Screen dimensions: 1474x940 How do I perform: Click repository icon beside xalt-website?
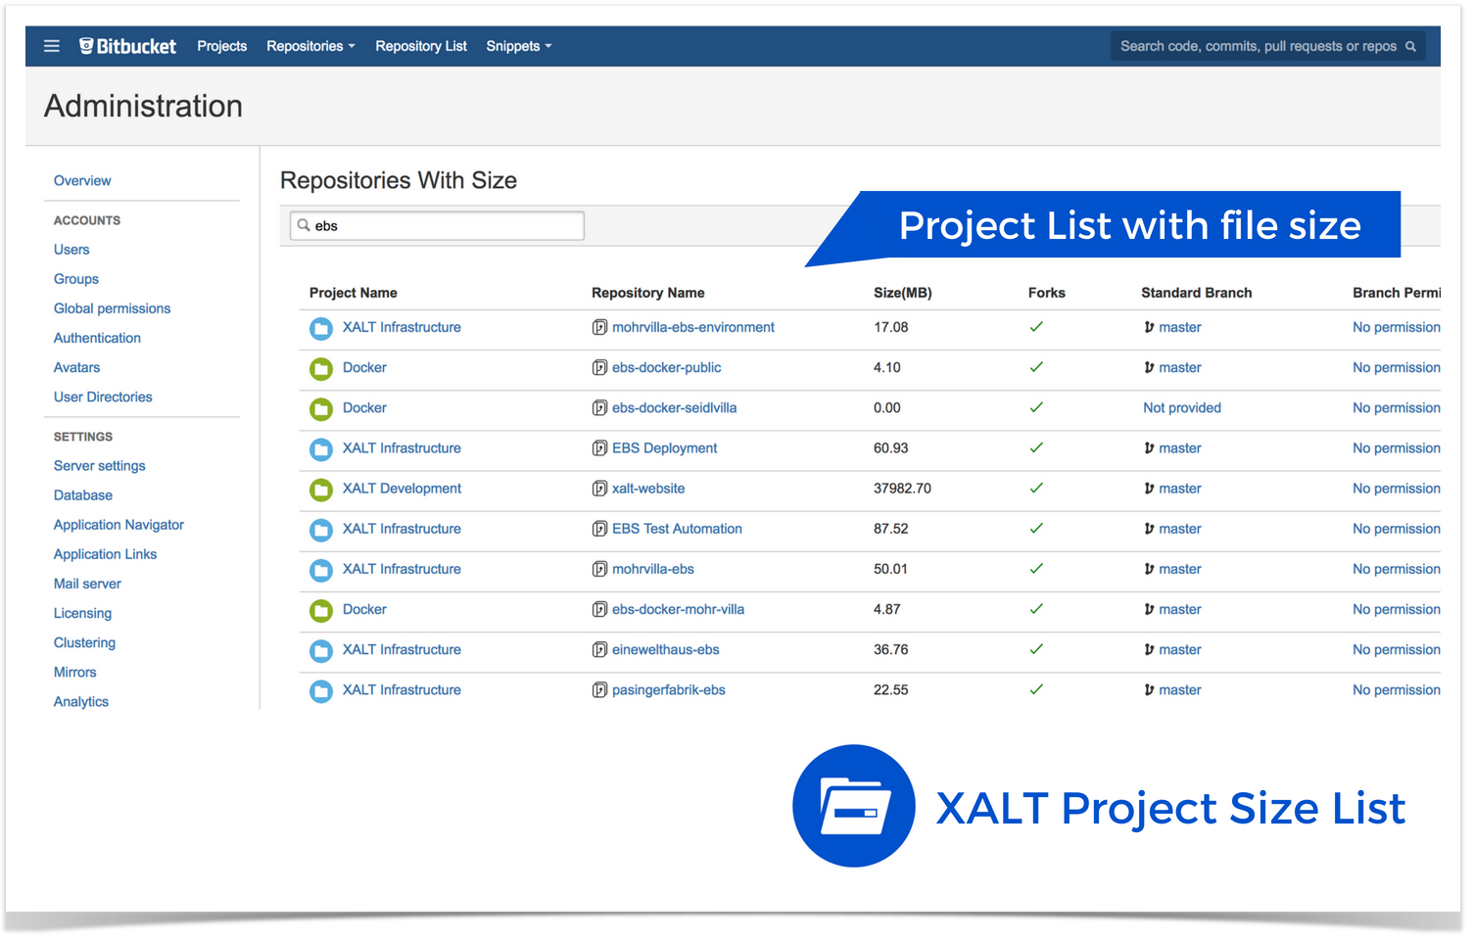pyautogui.click(x=599, y=488)
